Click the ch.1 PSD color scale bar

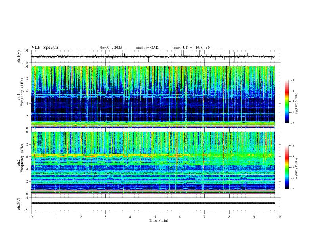coord(287,102)
